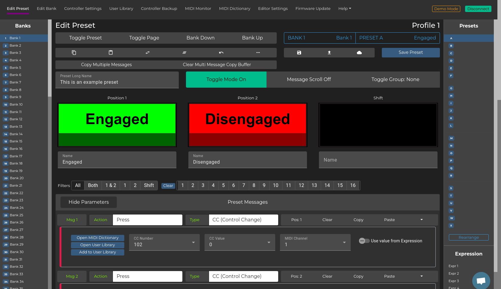Image resolution: width=501 pixels, height=289 pixels.
Task: Click the undo arrow icon
Action: (x=221, y=53)
